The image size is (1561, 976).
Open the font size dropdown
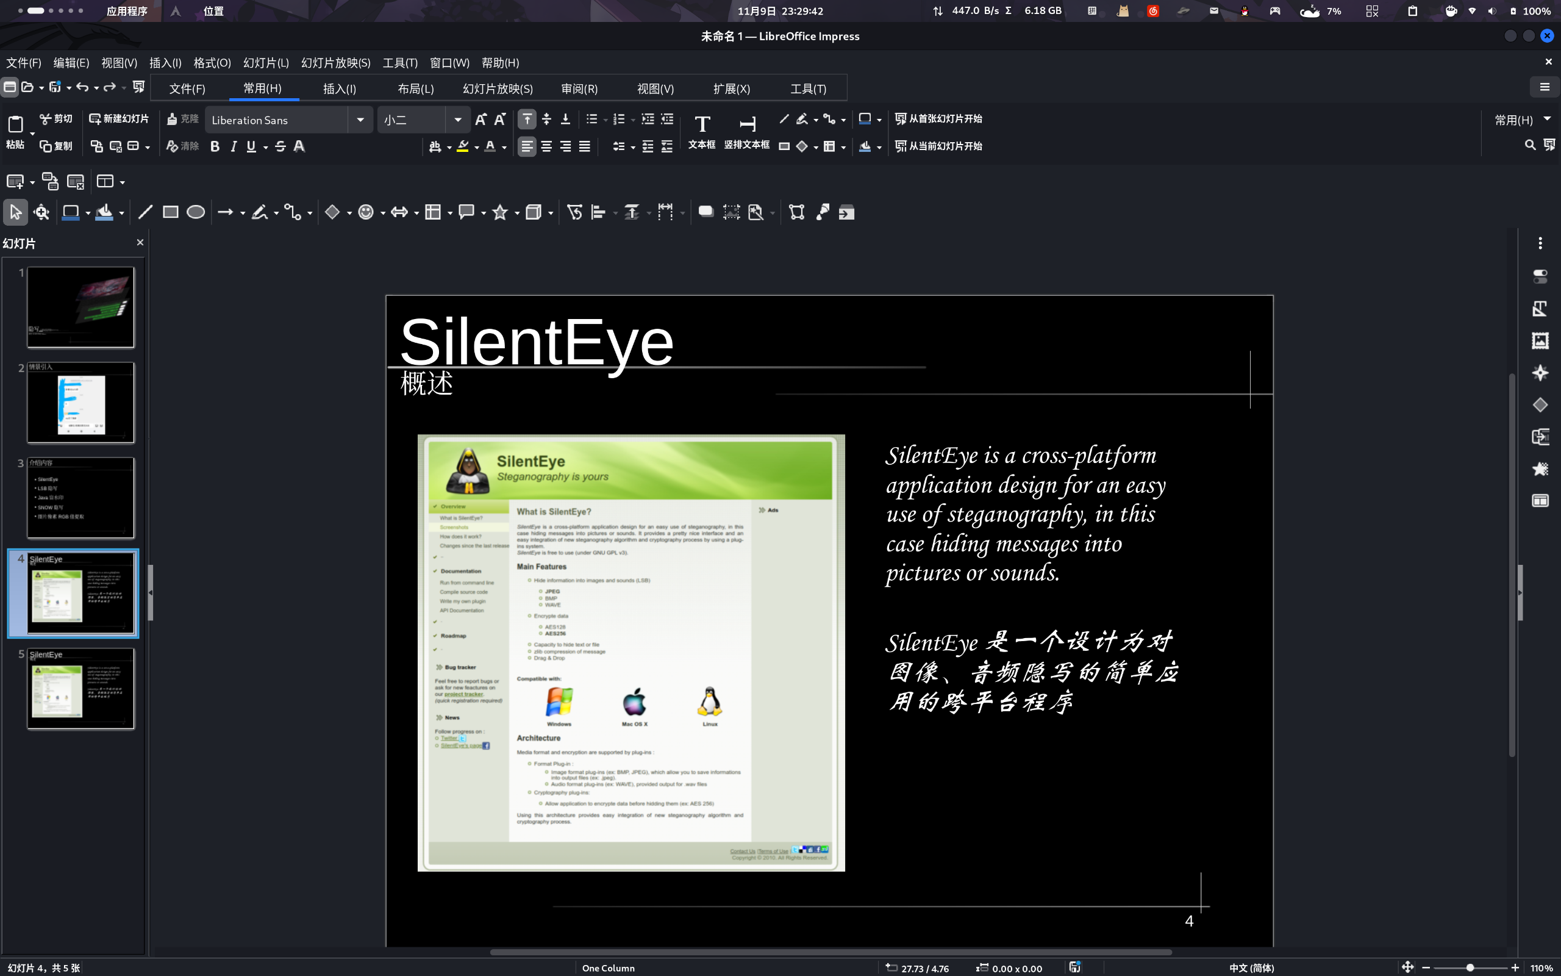coord(458,120)
